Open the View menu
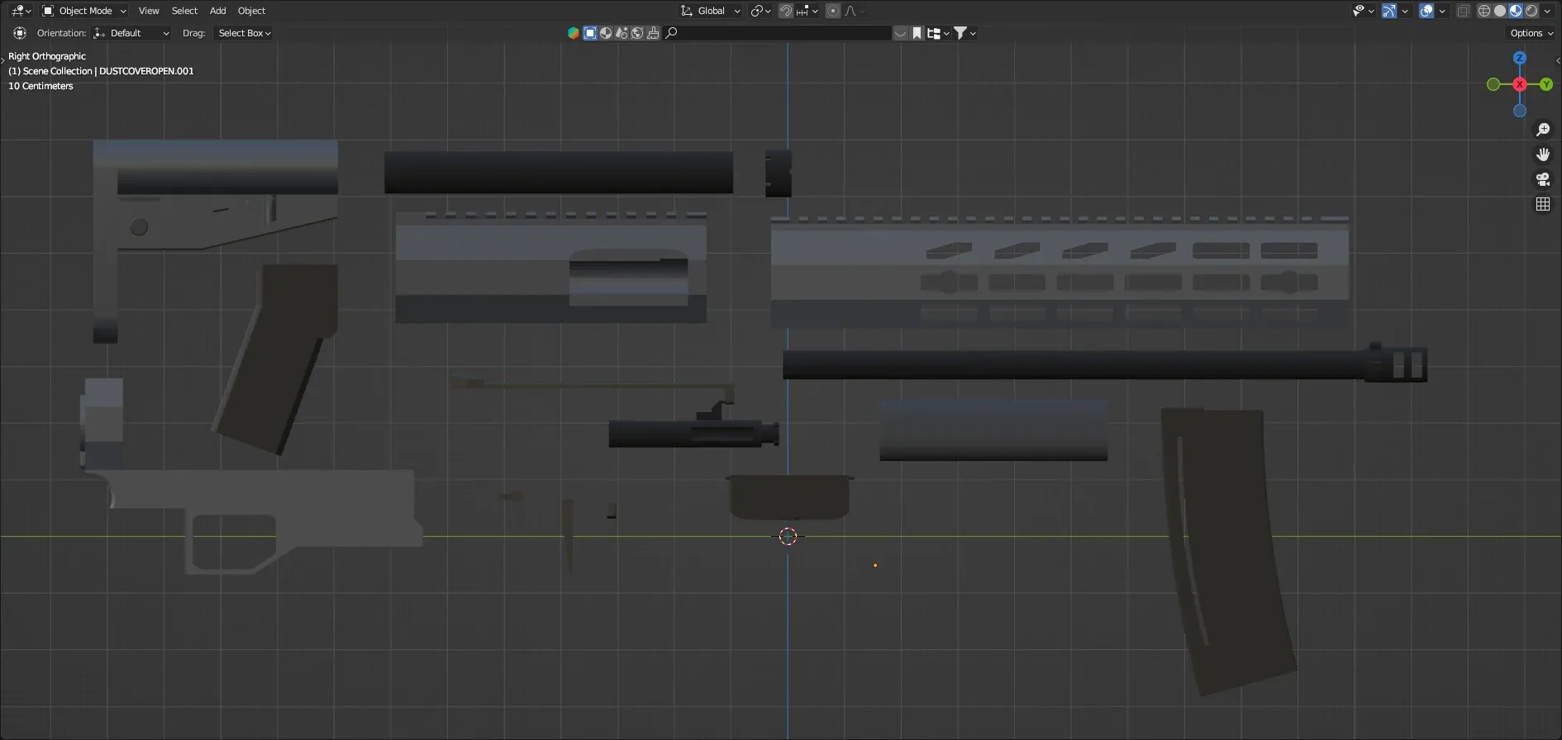The height and width of the screenshot is (740, 1562). point(149,11)
